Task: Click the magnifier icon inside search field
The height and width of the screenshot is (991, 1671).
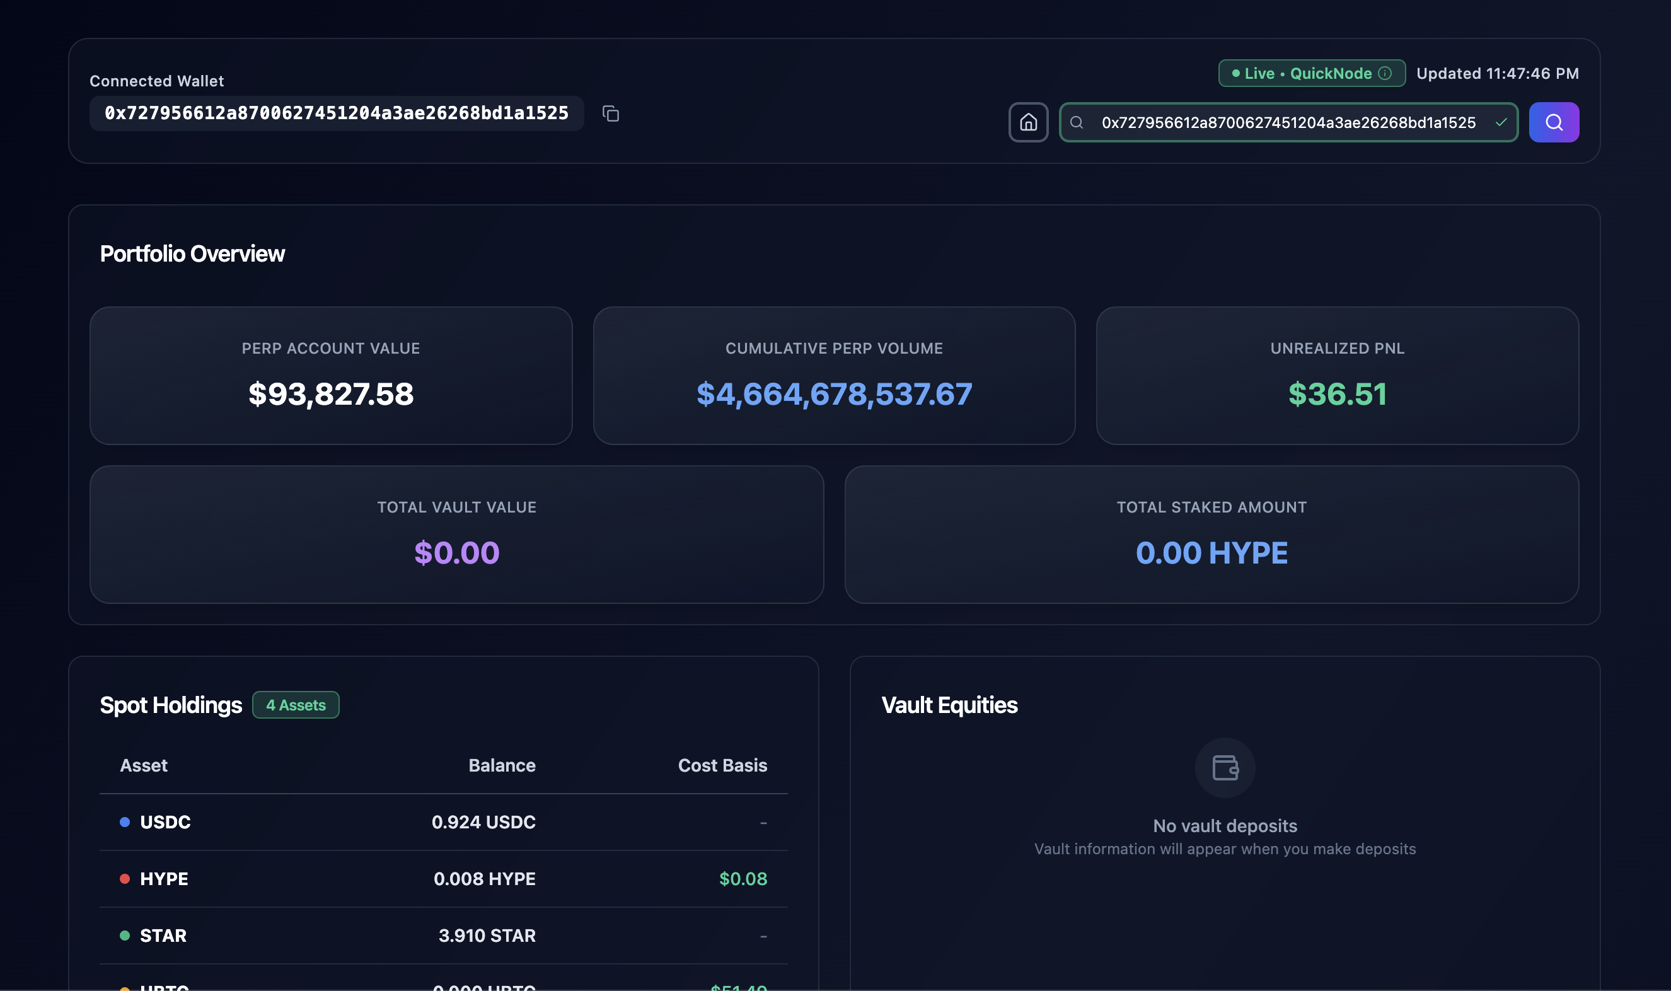Action: pyautogui.click(x=1076, y=122)
